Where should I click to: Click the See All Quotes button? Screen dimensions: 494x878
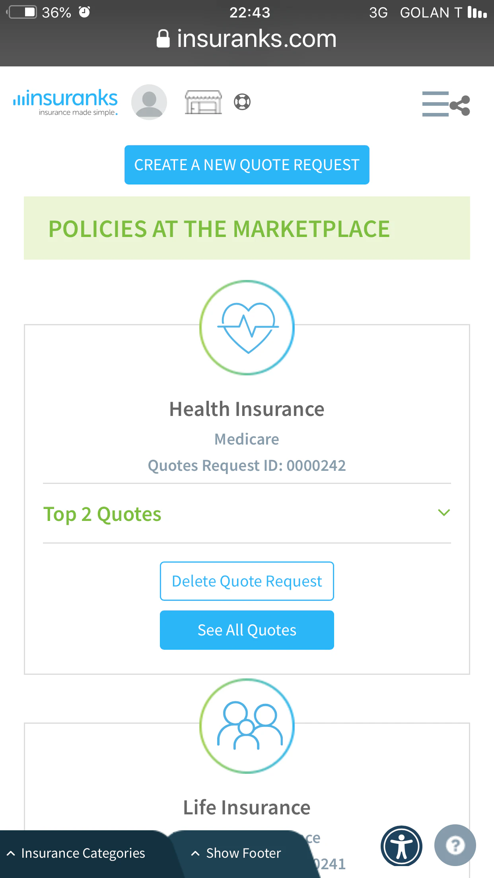[x=247, y=629]
